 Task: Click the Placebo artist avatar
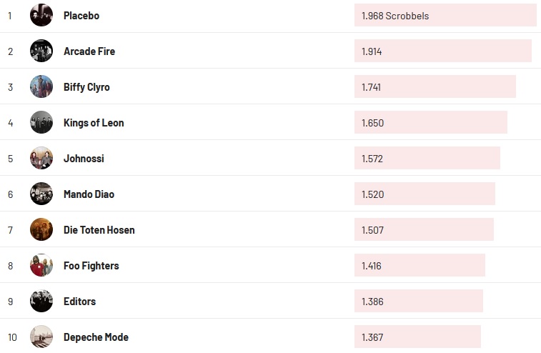pos(41,15)
